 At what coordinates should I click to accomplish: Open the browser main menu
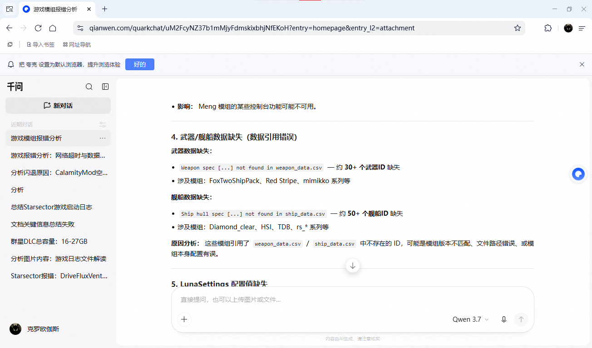[x=582, y=28]
